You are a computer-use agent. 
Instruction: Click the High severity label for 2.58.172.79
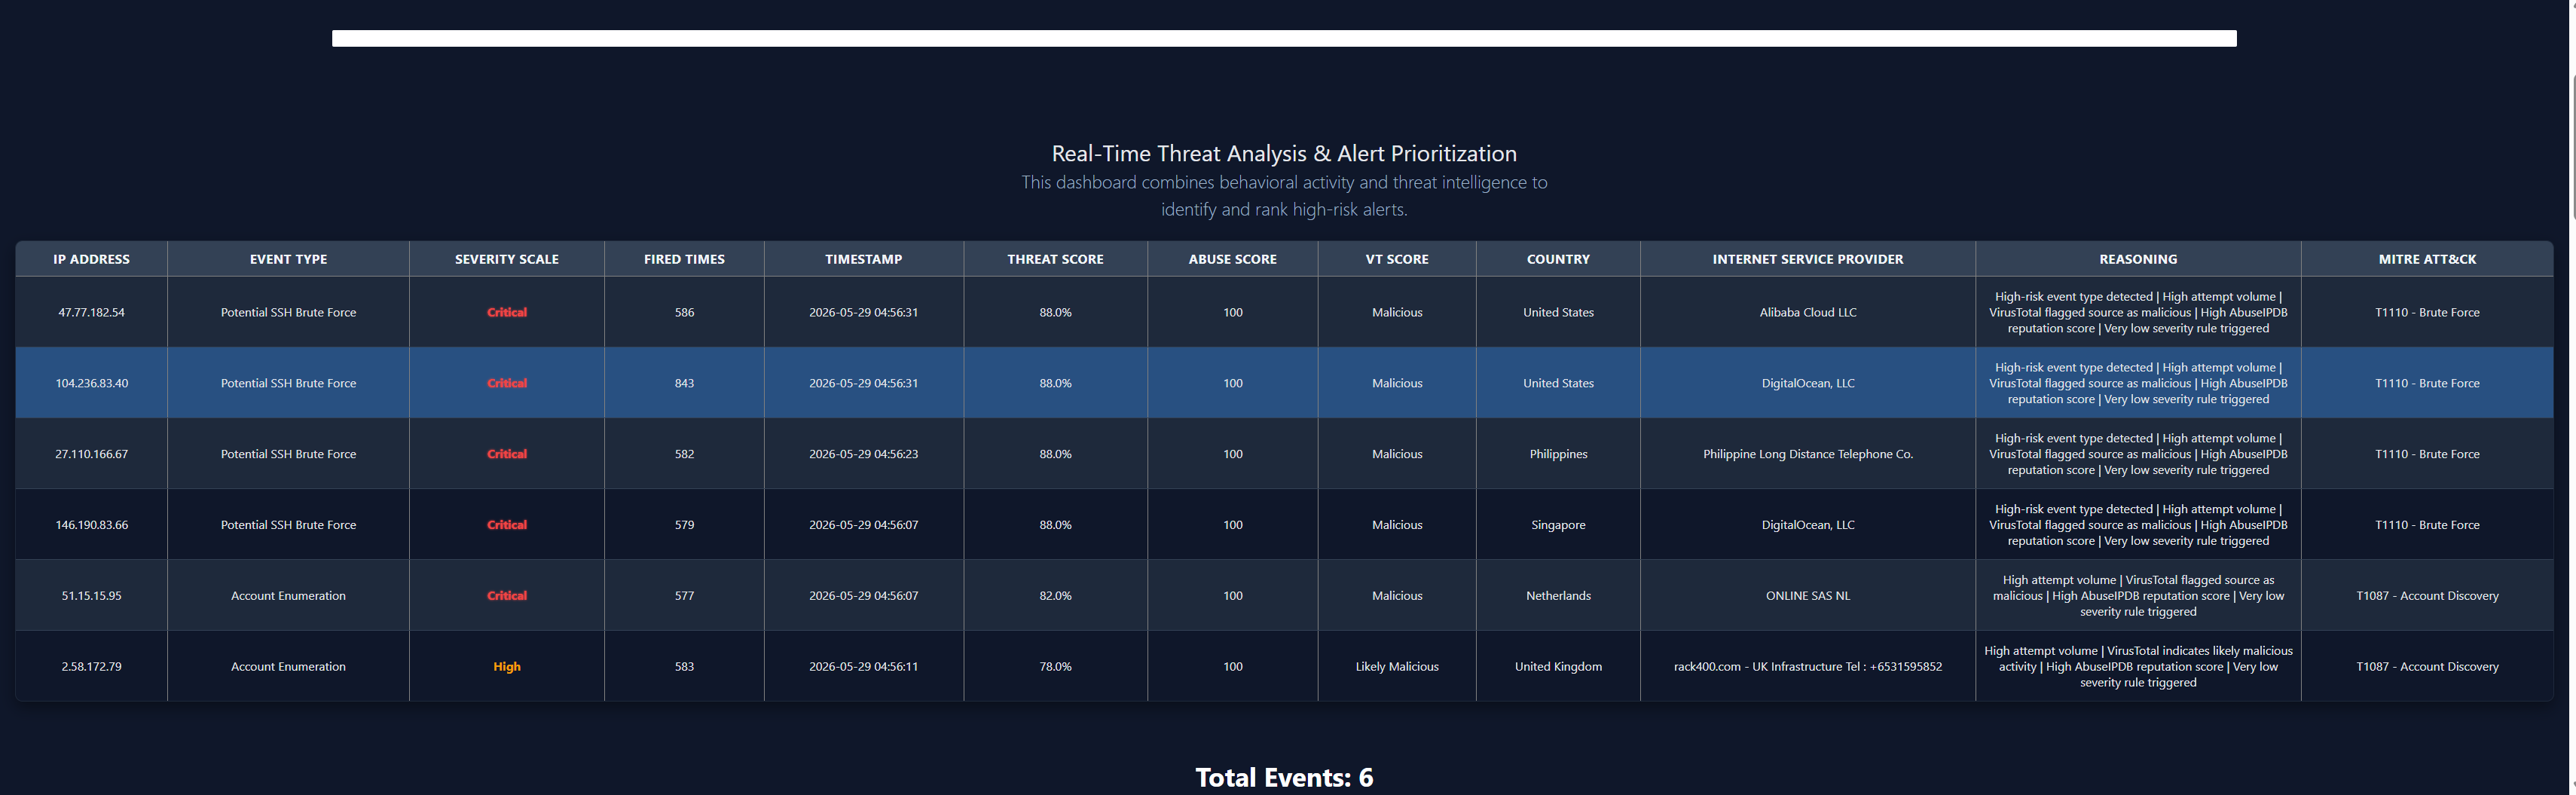[x=507, y=667]
